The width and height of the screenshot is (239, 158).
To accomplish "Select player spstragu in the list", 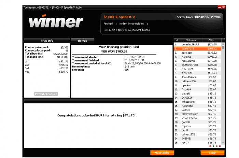I will coord(198,53).
